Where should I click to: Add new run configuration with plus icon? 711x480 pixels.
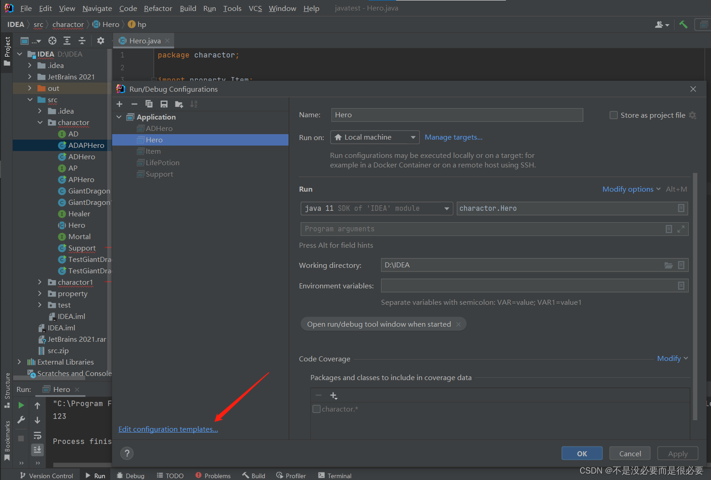[119, 104]
